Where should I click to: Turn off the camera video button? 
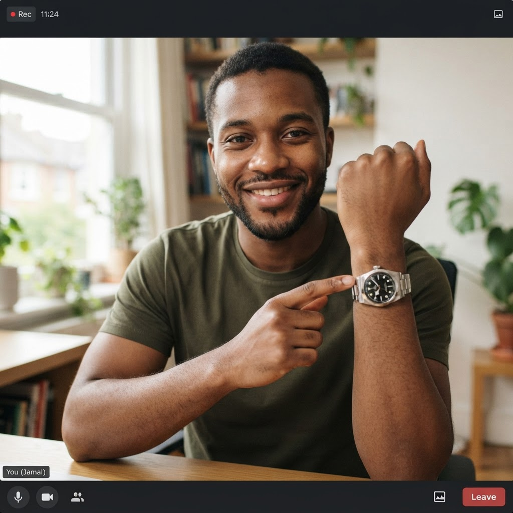(47, 497)
